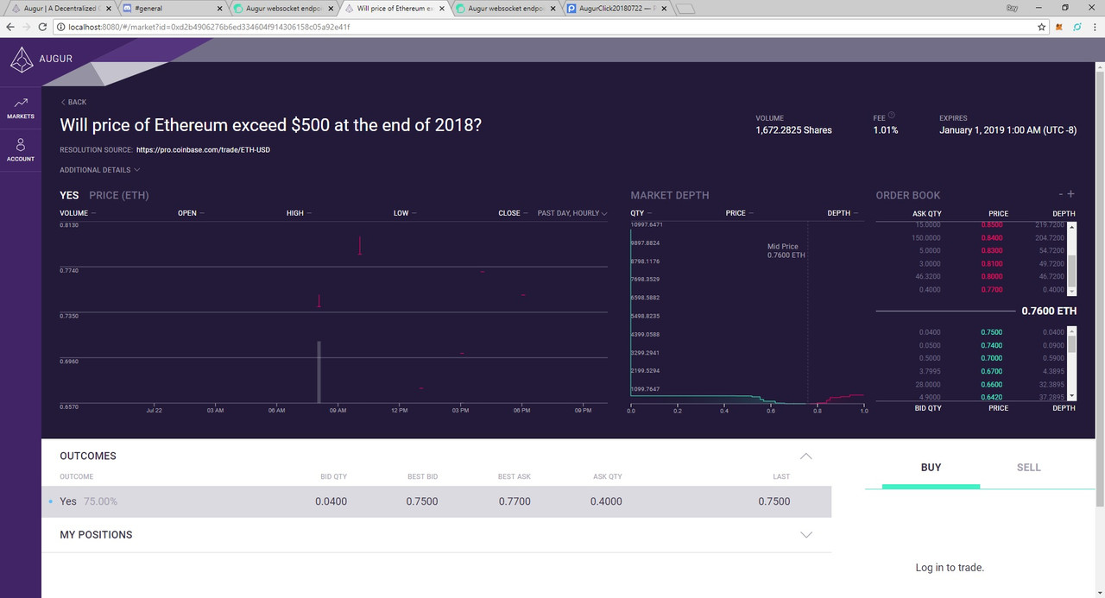Click the 0.7600 ETH mid price label
Screen dimensions: 1105x598
point(1049,311)
